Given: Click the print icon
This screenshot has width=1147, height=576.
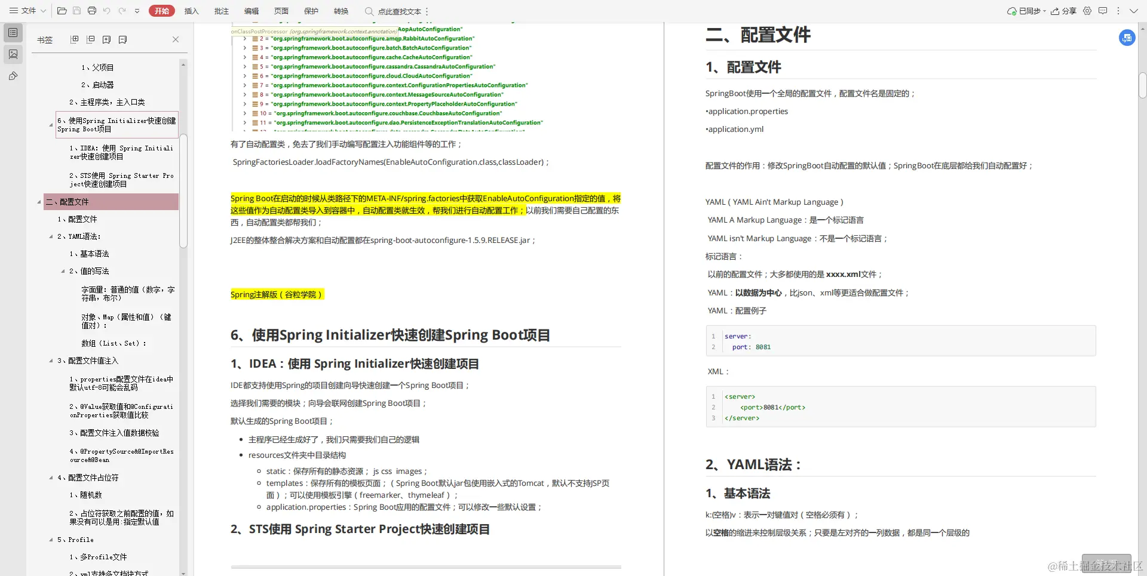Looking at the screenshot, I should point(92,11).
